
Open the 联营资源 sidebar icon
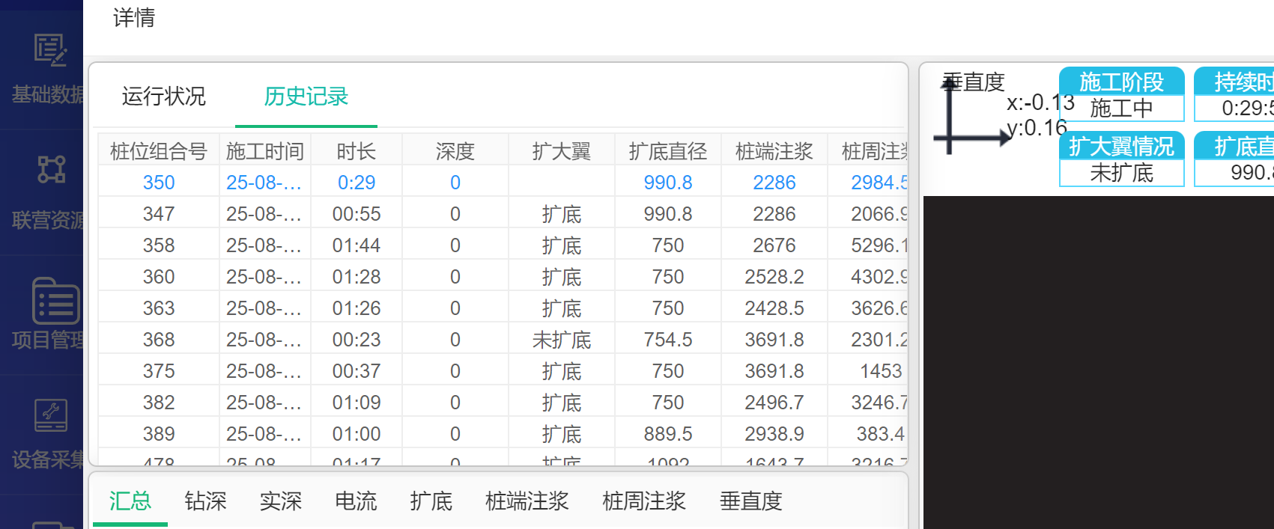[x=51, y=170]
